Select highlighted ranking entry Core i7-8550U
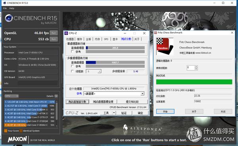Viewport: 238px width, 146px height. (x=30, y=125)
